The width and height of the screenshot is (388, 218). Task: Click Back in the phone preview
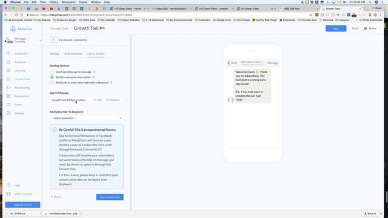(232, 63)
